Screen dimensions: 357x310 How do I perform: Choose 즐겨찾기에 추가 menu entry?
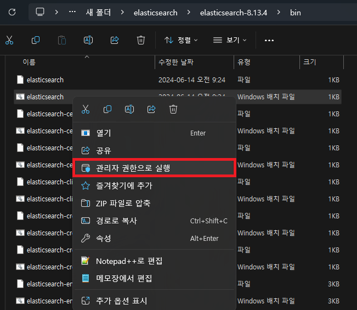[154, 185]
